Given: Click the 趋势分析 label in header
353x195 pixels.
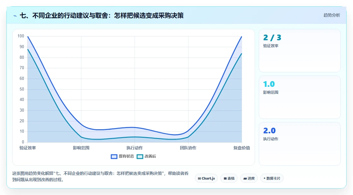Looking at the screenshot, I should [332, 15].
